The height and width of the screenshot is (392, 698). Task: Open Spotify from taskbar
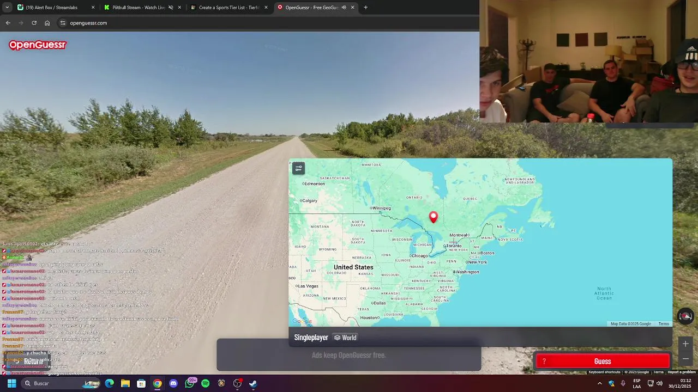205,383
